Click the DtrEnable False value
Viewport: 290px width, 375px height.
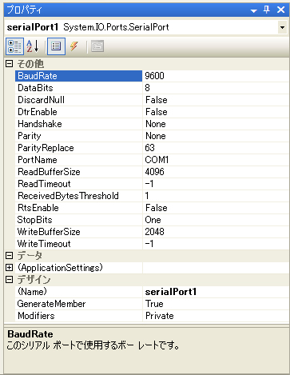coord(216,112)
